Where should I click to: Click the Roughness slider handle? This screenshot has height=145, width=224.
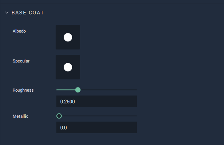78,90
